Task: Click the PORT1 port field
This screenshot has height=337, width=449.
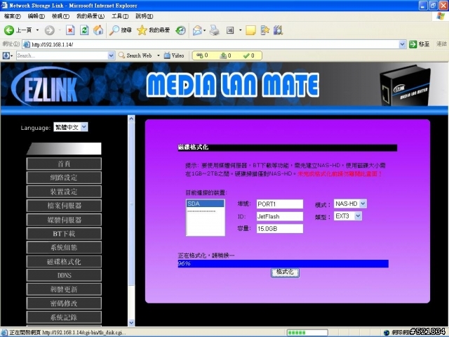Action: [280, 204]
